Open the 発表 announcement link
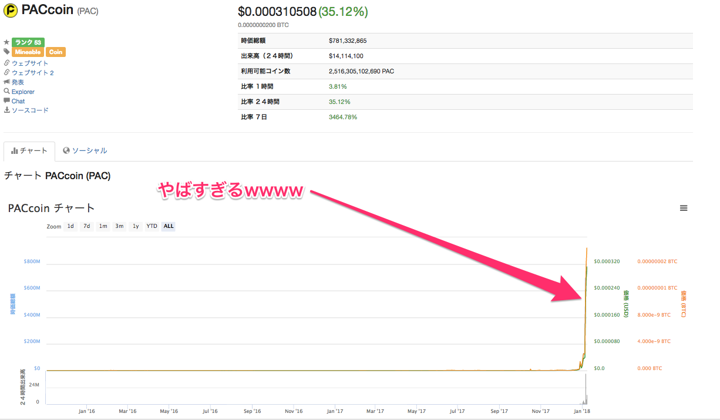 [x=18, y=82]
